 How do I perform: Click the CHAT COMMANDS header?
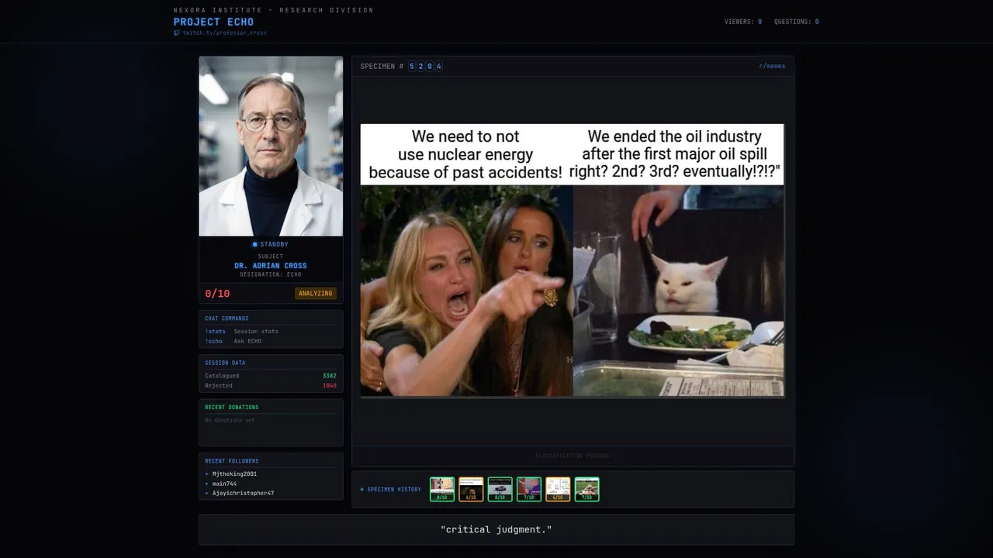point(227,319)
